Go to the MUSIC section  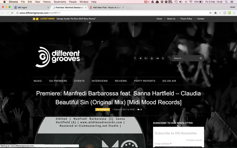(x=38, y=81)
